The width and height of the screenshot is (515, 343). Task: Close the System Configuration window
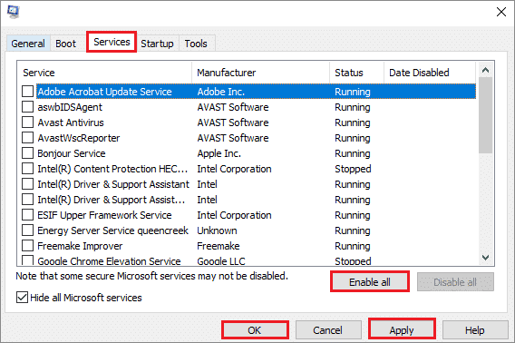pyautogui.click(x=501, y=12)
